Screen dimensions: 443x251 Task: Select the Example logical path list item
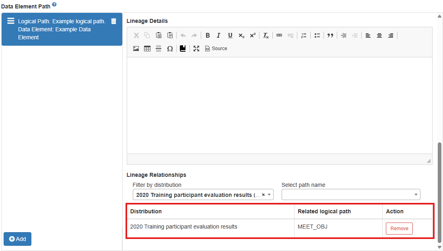60,29
